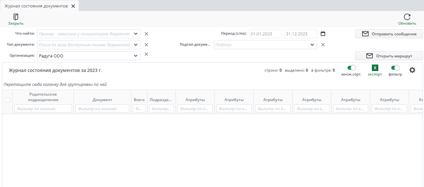Click Отправить сообщение button
Screen dimensions: 424x187
[x=389, y=34]
